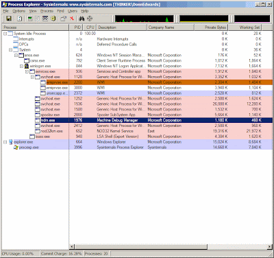Collapse the smss.exe tree node
This screenshot has width=274, height=258.
coord(16,56)
